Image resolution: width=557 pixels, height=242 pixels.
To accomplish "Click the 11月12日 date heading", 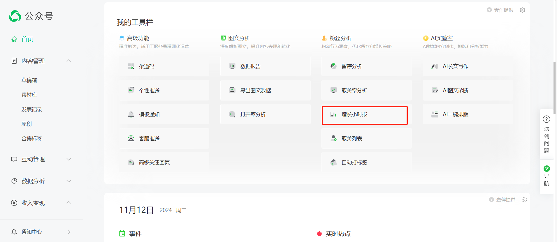I will [x=136, y=210].
